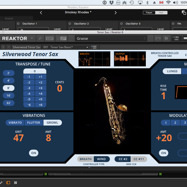This screenshot has height=187, width=187.
Task: Click the GRIT value 47
Action: pyautogui.click(x=18, y=138)
